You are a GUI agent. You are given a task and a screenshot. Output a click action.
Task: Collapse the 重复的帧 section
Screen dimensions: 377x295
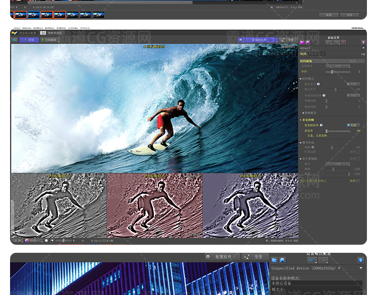301,120
